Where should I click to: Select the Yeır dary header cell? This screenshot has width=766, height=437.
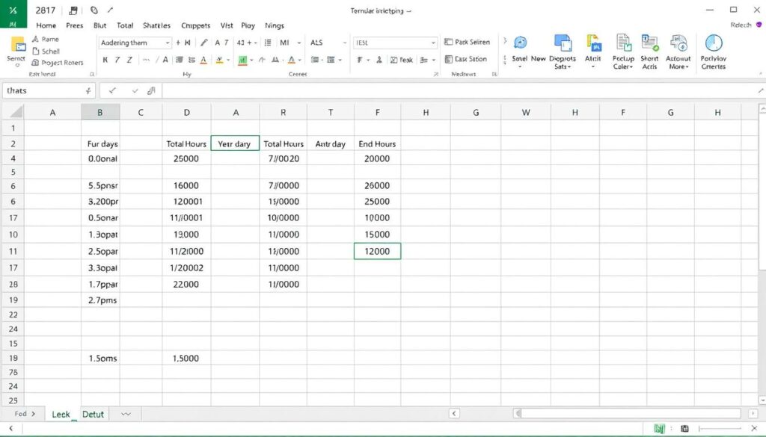235,143
